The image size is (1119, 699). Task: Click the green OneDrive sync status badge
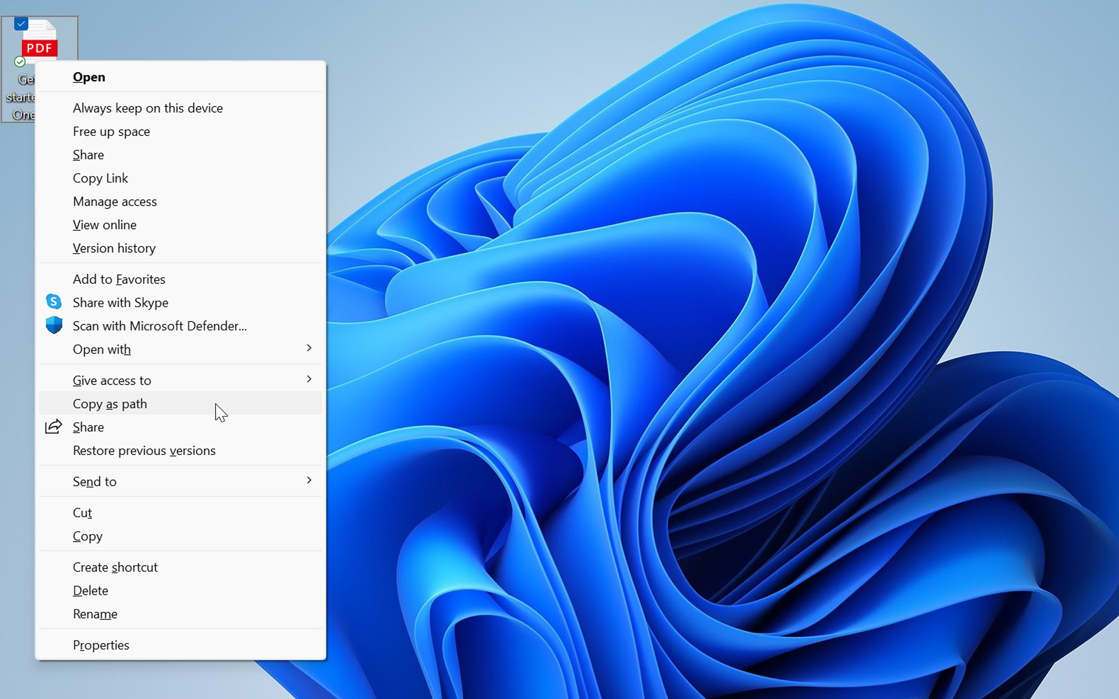click(20, 62)
